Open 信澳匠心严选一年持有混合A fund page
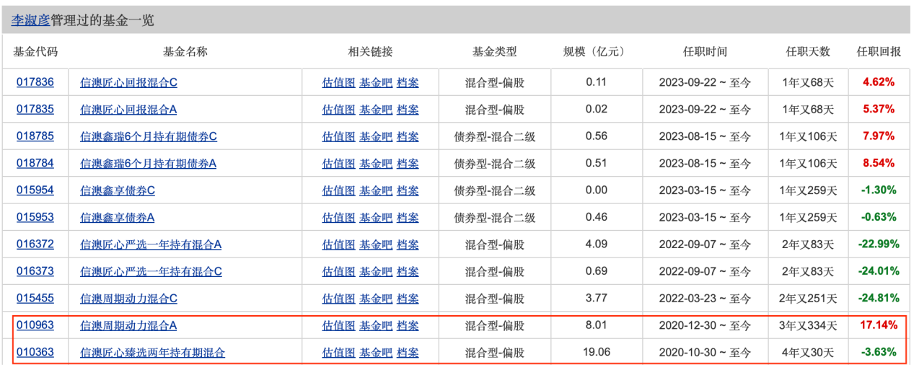 [151, 245]
